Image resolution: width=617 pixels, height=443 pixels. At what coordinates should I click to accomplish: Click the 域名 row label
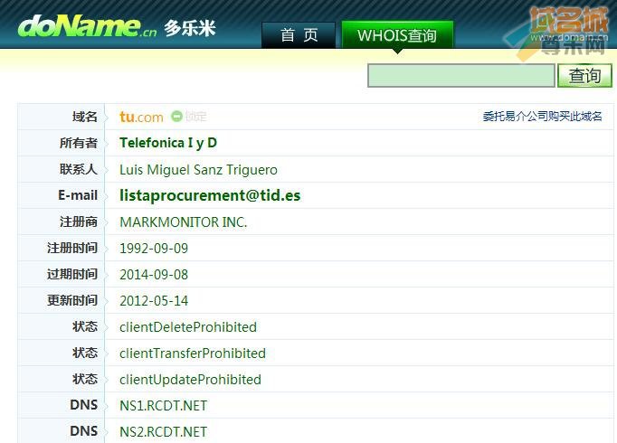(85, 117)
